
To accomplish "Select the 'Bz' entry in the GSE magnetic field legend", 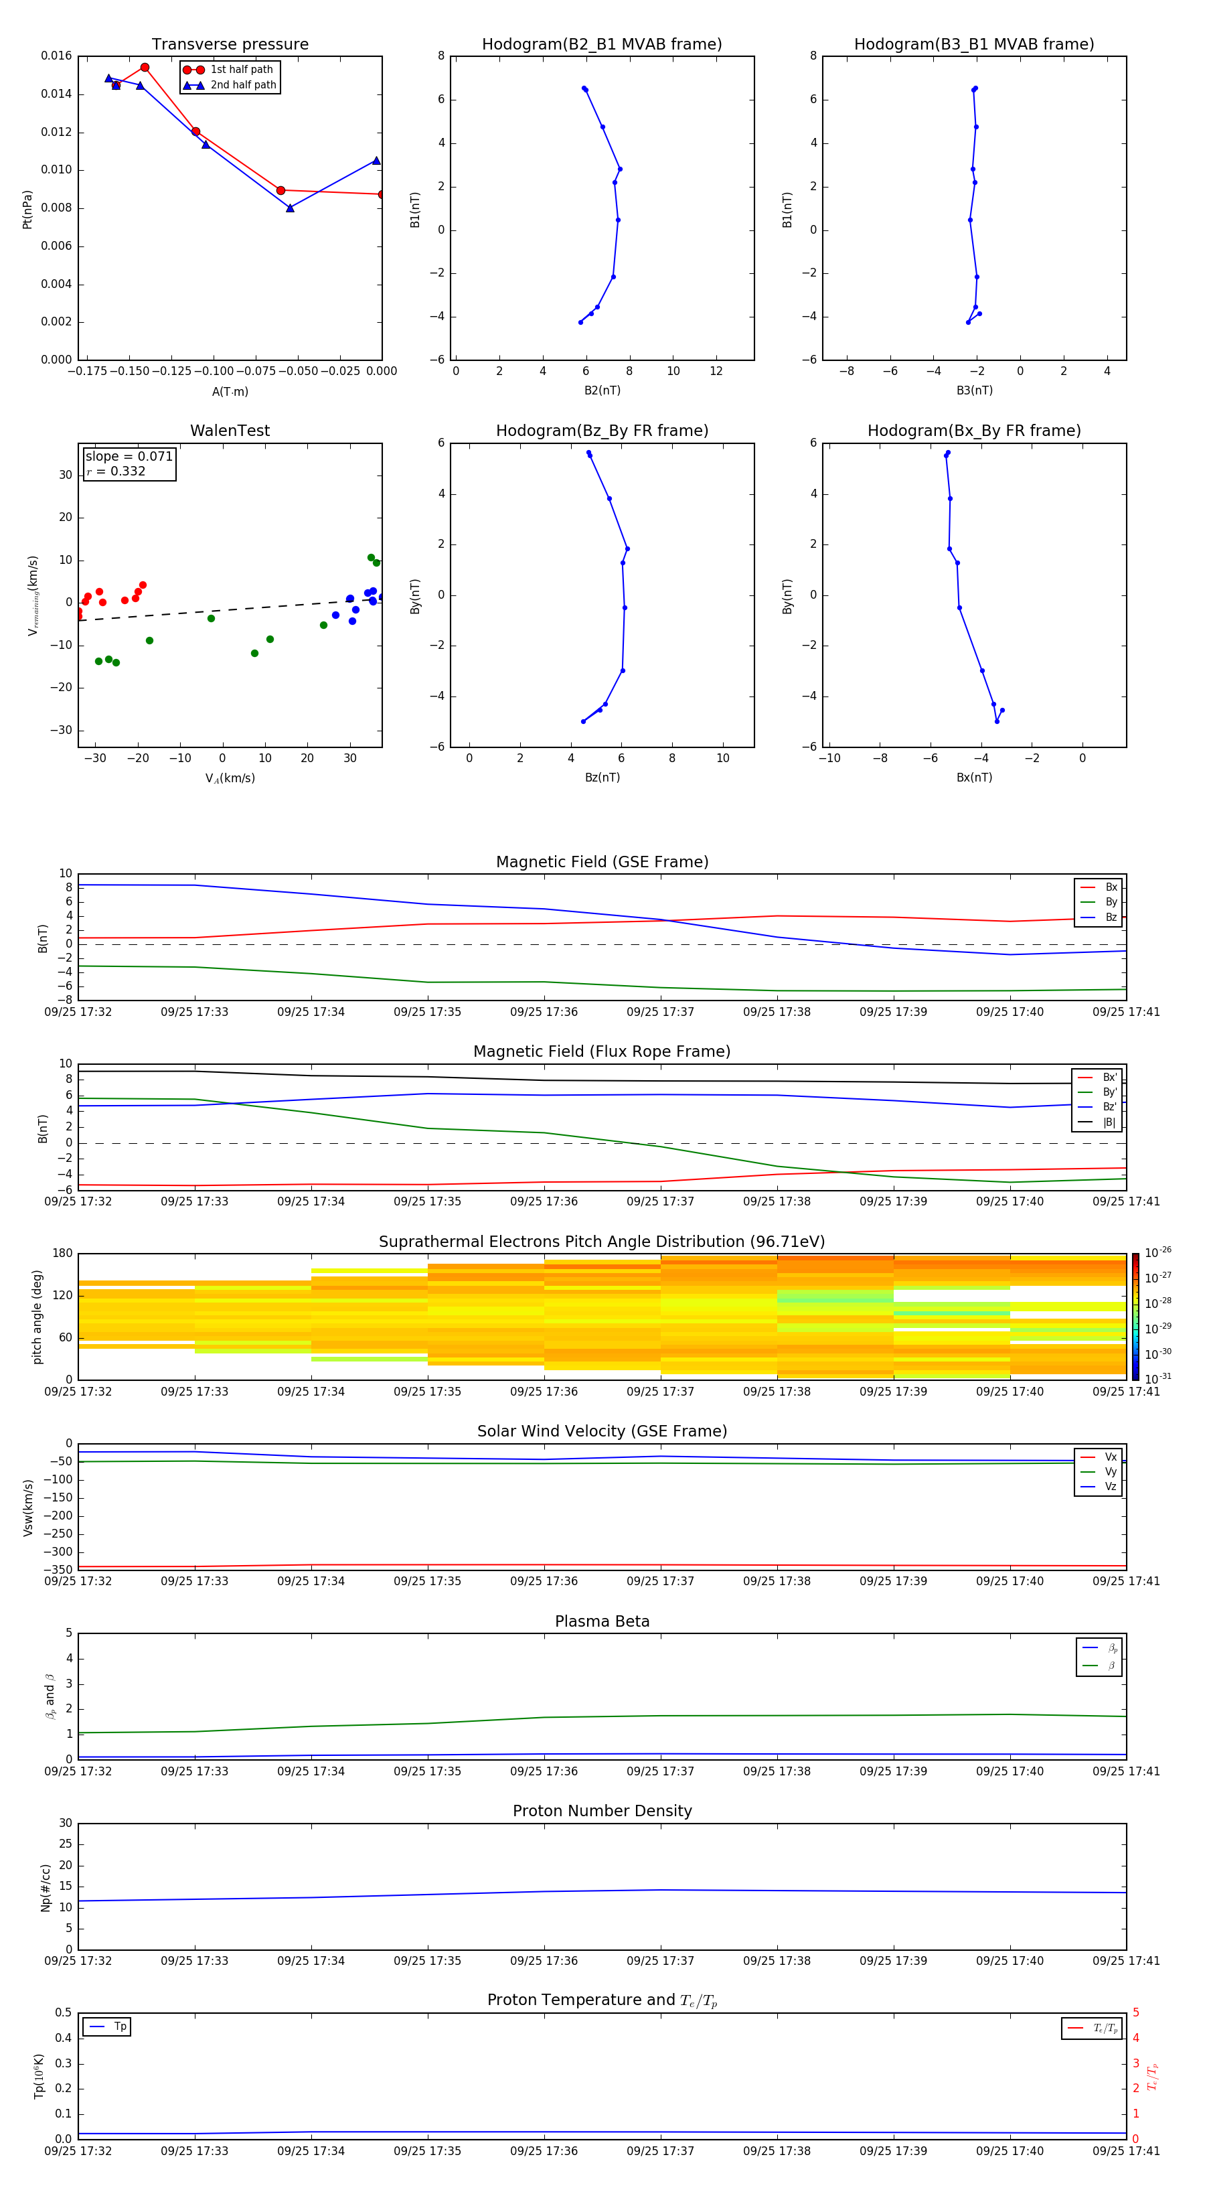I will (x=1099, y=917).
